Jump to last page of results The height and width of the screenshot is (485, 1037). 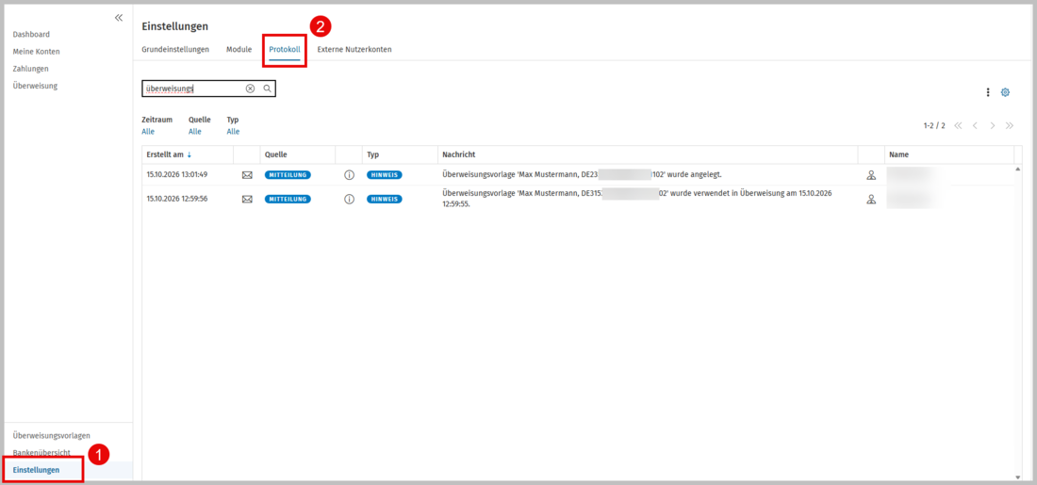[x=1010, y=125]
